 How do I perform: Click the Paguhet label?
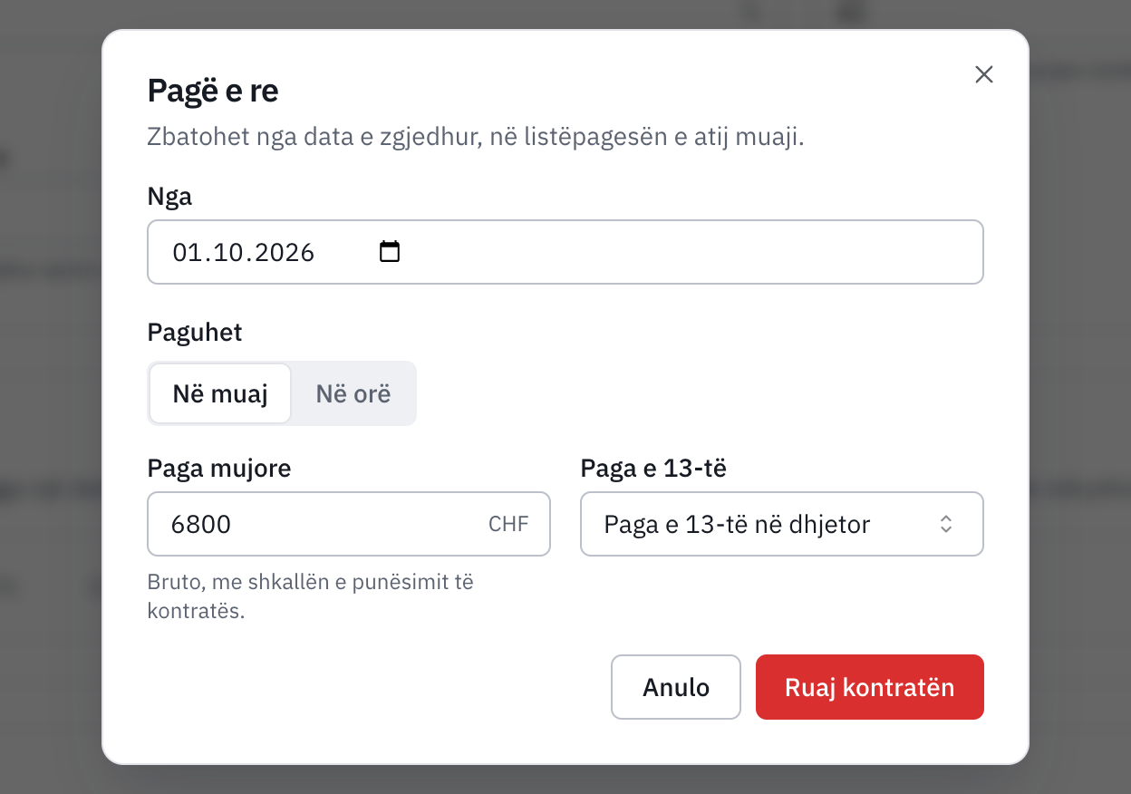coord(195,333)
